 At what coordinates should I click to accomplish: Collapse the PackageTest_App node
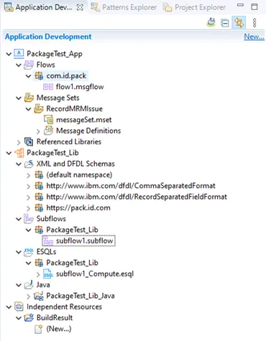pos(9,54)
